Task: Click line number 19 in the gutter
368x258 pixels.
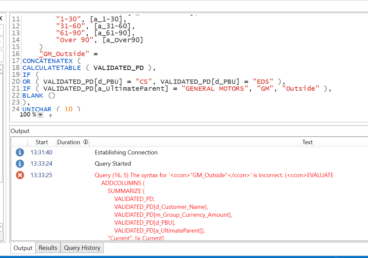Action: [16, 75]
